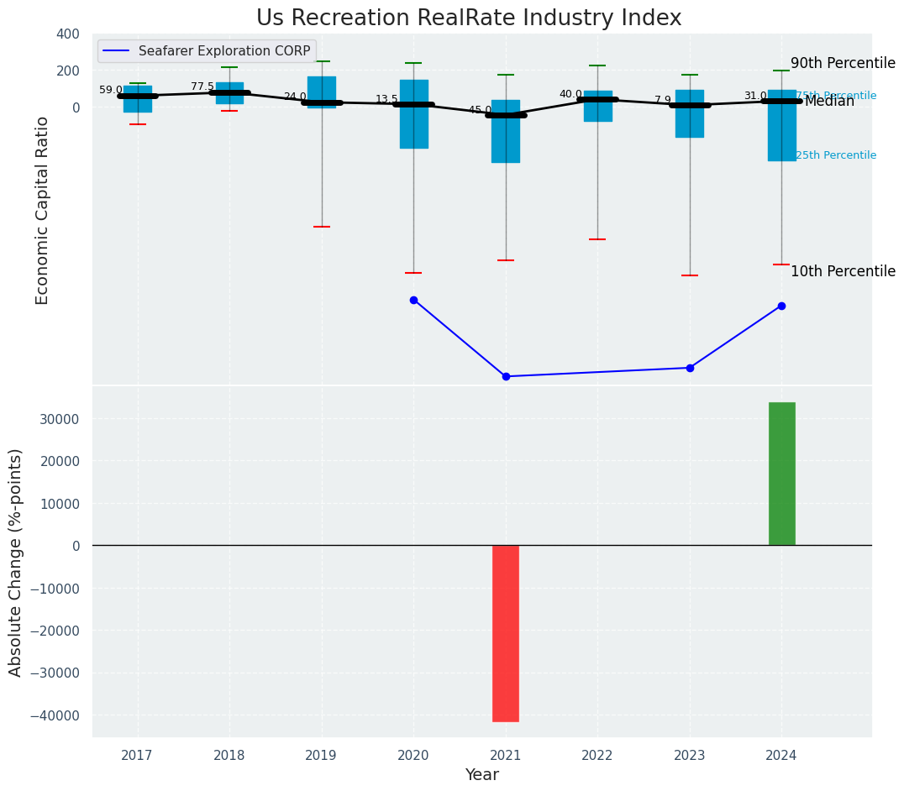The width and height of the screenshot is (904, 791).
Task: Click the chart title Us Recreation RealRate Industry Index
Action: [x=469, y=18]
